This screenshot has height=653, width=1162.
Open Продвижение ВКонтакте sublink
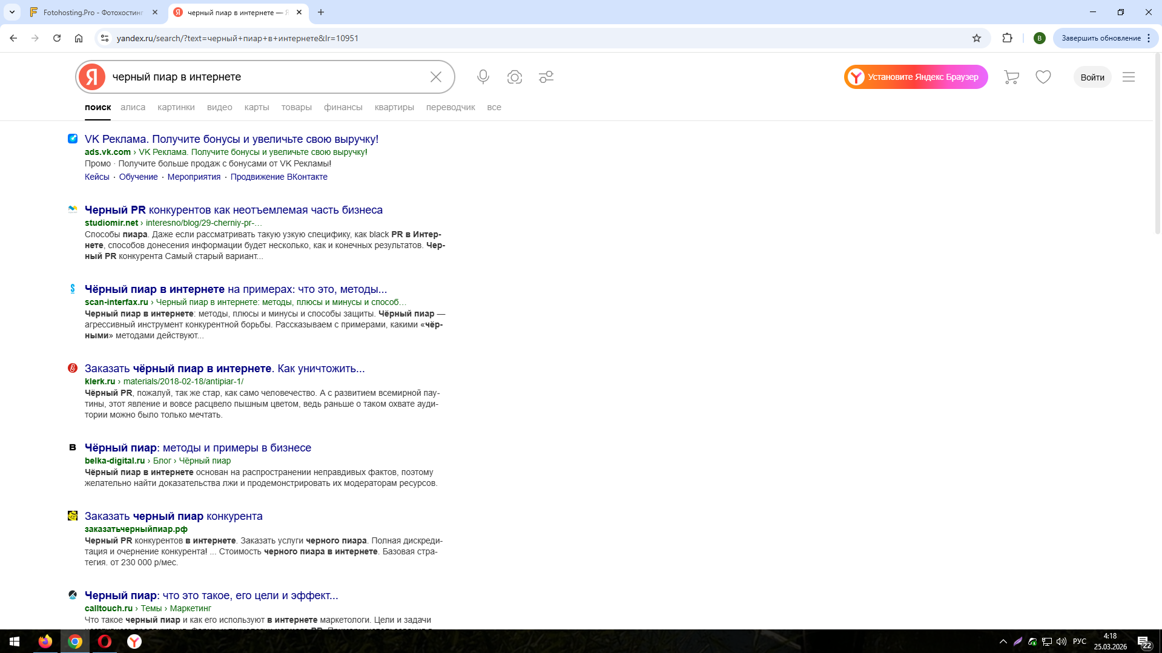(x=279, y=177)
